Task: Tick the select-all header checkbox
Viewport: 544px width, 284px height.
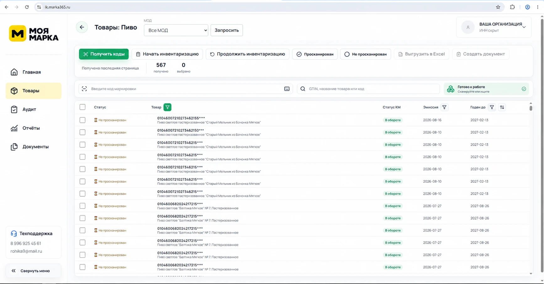Action: [x=83, y=107]
